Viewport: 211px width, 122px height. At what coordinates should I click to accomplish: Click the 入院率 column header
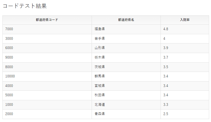185,20
